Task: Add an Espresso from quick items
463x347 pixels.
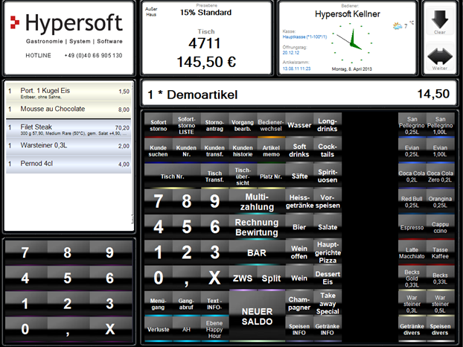Action: (x=412, y=228)
